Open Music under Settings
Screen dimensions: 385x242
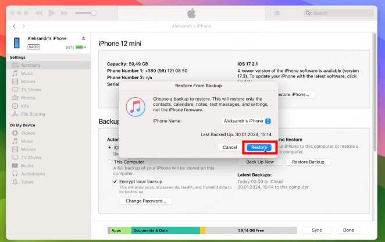(x=48, y=73)
